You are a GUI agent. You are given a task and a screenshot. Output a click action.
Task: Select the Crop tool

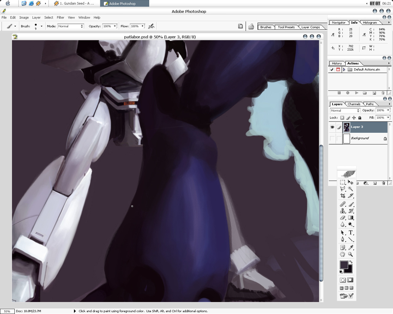(343, 196)
